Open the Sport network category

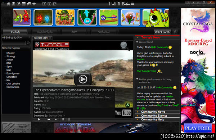(x=9, y=67)
